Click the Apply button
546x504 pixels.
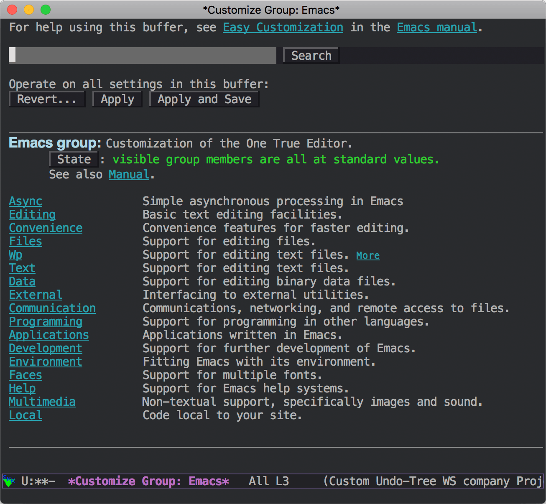(117, 99)
